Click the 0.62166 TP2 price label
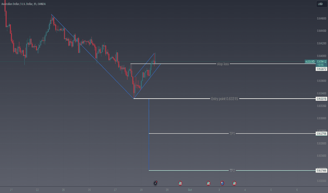The width and height of the screenshot is (328, 193). point(322,171)
